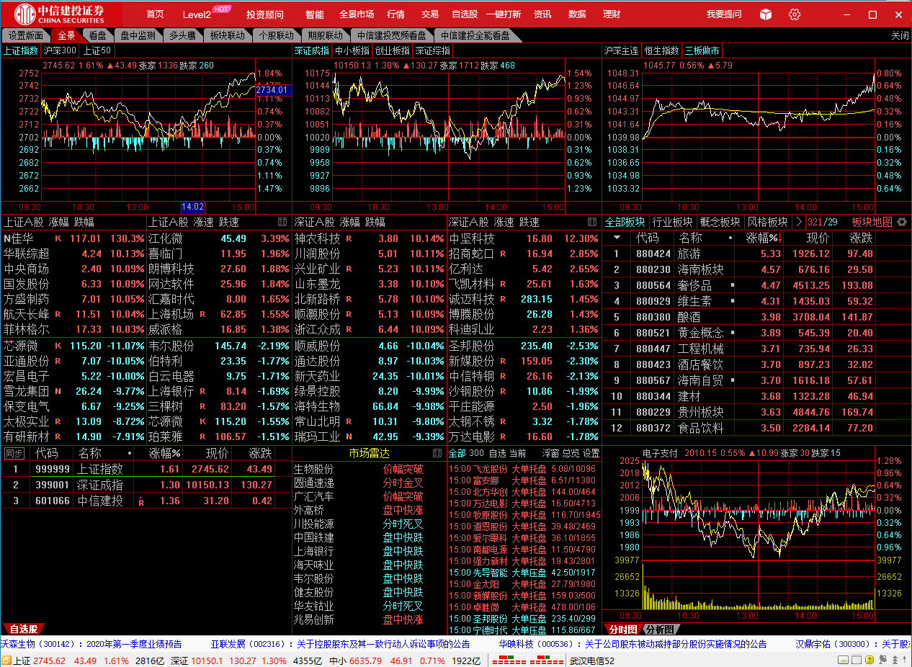Click the R marker next to 中信建投 row
Image resolution: width=912 pixels, height=667 pixels.
pos(140,502)
